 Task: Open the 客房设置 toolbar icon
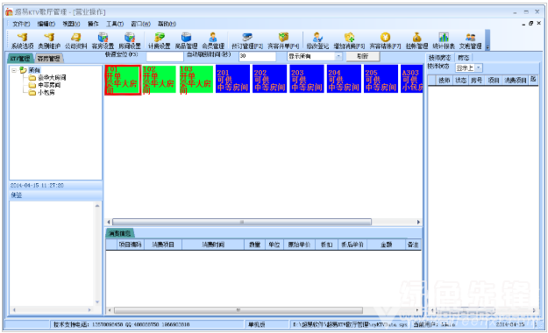[x=103, y=41]
